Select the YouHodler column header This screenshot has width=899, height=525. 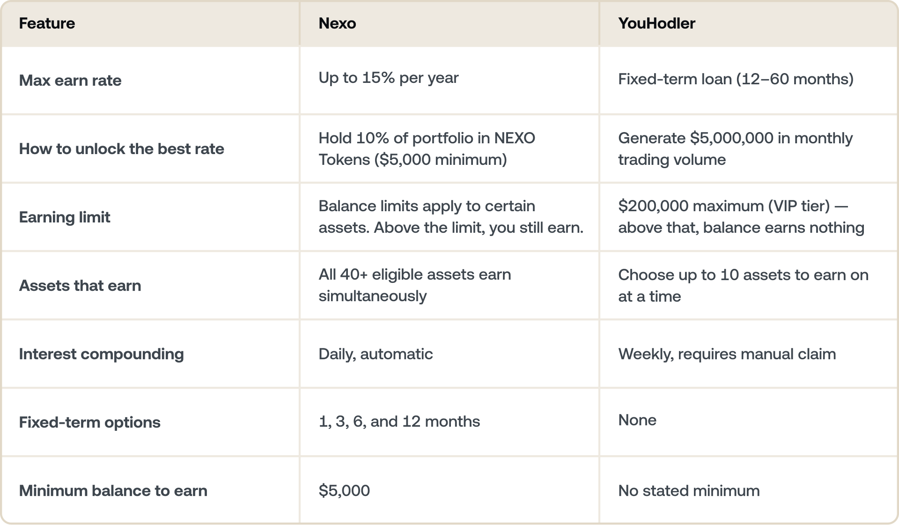tap(656, 23)
